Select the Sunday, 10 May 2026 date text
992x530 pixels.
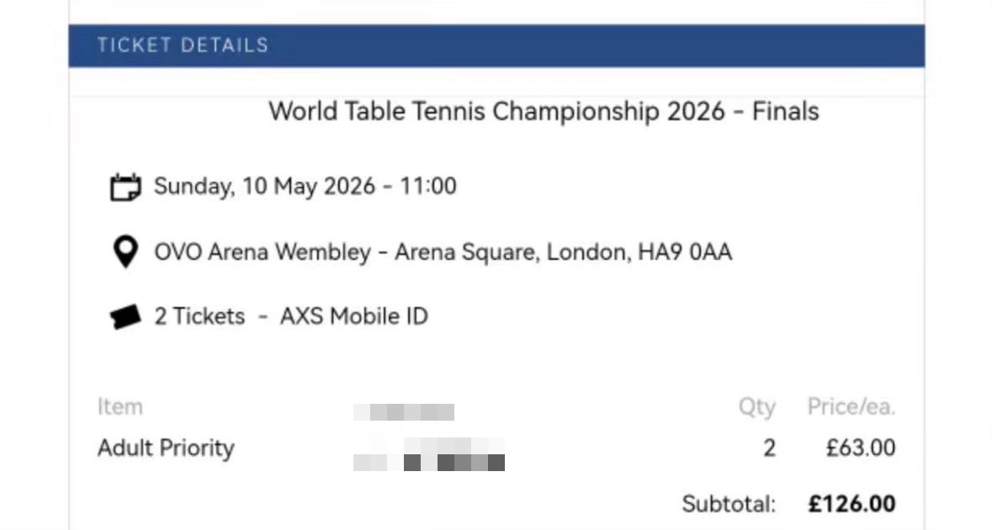[x=265, y=187]
